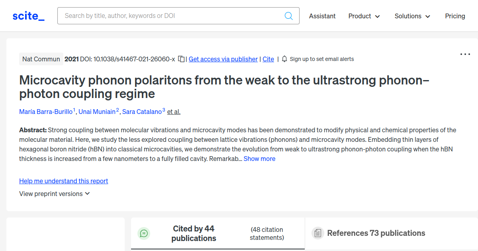Click the citation statements speech bubble icon
Screen dimensions: 478x251
tap(144, 233)
